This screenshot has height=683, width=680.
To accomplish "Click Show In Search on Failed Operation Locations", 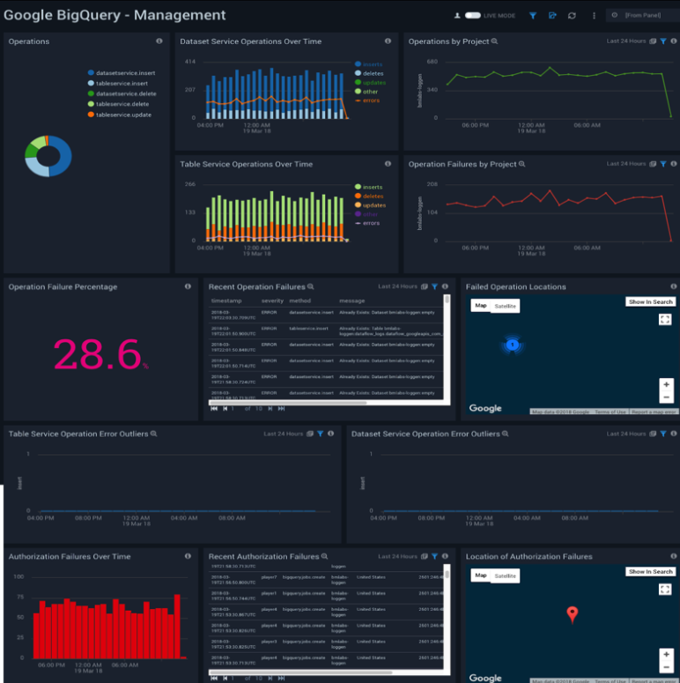I will pos(650,302).
